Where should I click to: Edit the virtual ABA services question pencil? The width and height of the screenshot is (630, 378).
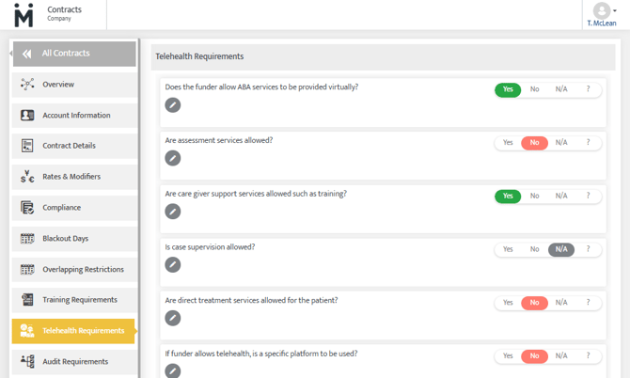[x=173, y=105]
